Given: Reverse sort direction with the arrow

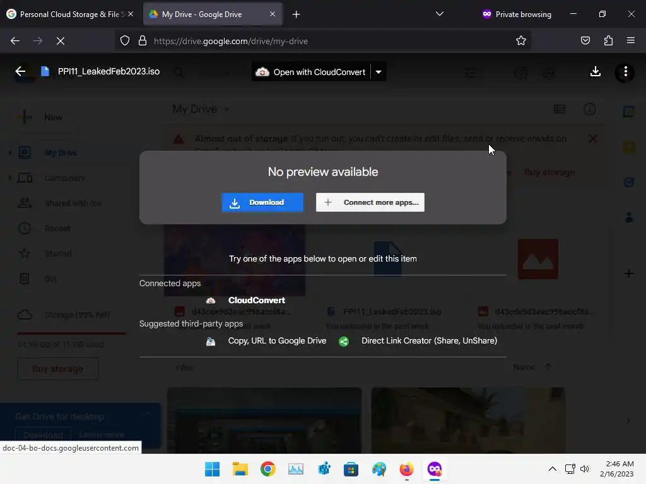Looking at the screenshot, I should 548,367.
